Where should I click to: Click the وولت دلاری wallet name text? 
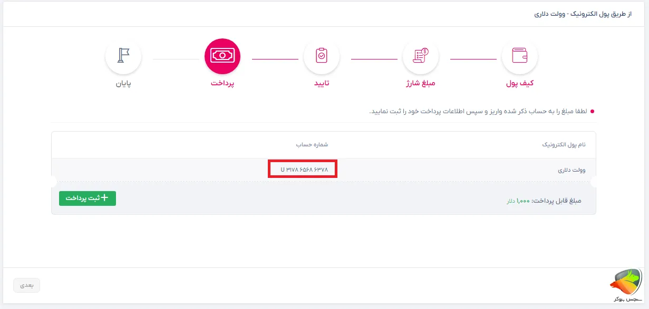pos(570,169)
